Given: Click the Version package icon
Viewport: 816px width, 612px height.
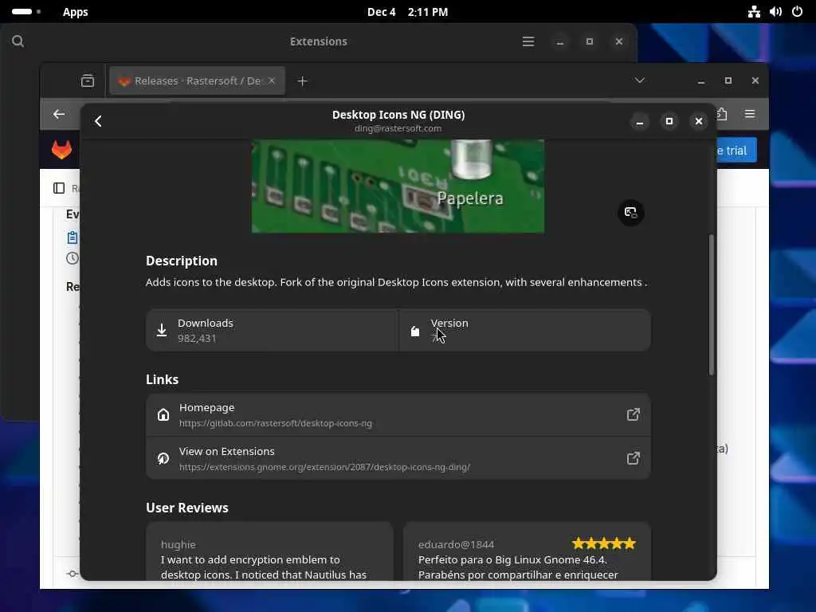Looking at the screenshot, I should [414, 331].
